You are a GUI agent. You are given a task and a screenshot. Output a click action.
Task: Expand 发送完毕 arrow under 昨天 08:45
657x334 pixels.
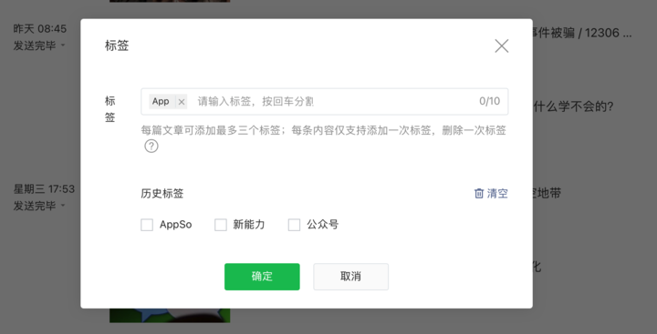pos(63,45)
